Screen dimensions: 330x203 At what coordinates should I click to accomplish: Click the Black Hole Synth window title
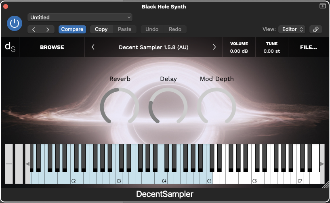[x=164, y=7]
